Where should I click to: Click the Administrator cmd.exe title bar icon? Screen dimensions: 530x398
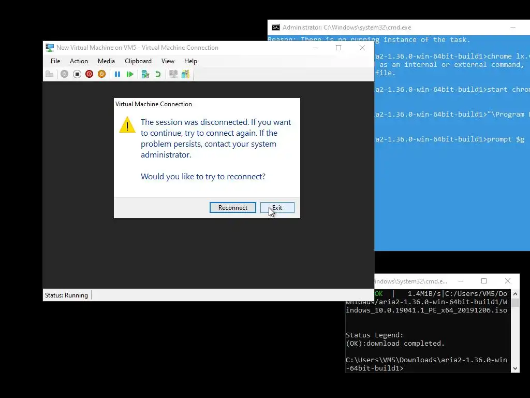tap(276, 27)
